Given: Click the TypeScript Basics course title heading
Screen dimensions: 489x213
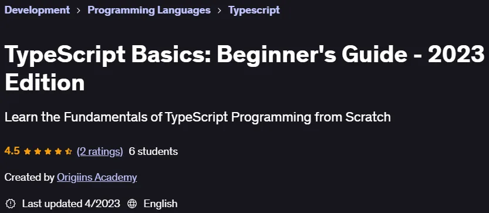Looking at the screenshot, I should tap(244, 68).
